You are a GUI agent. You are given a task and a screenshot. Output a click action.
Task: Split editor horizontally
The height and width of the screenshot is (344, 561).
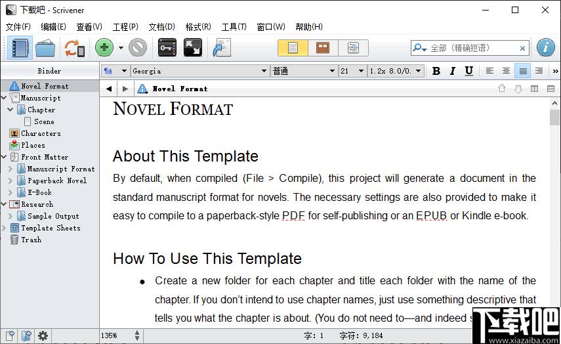[x=551, y=89]
